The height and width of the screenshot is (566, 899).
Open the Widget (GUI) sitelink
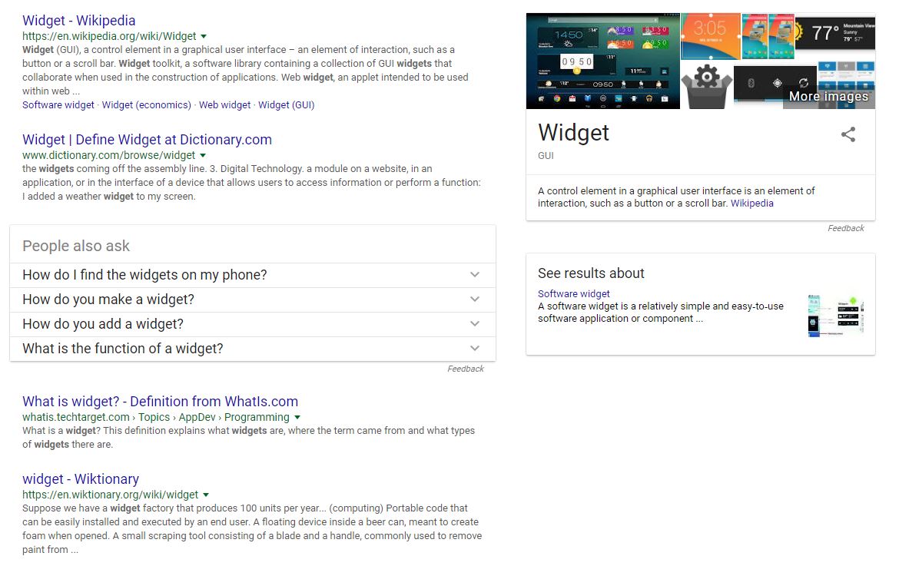(x=286, y=105)
